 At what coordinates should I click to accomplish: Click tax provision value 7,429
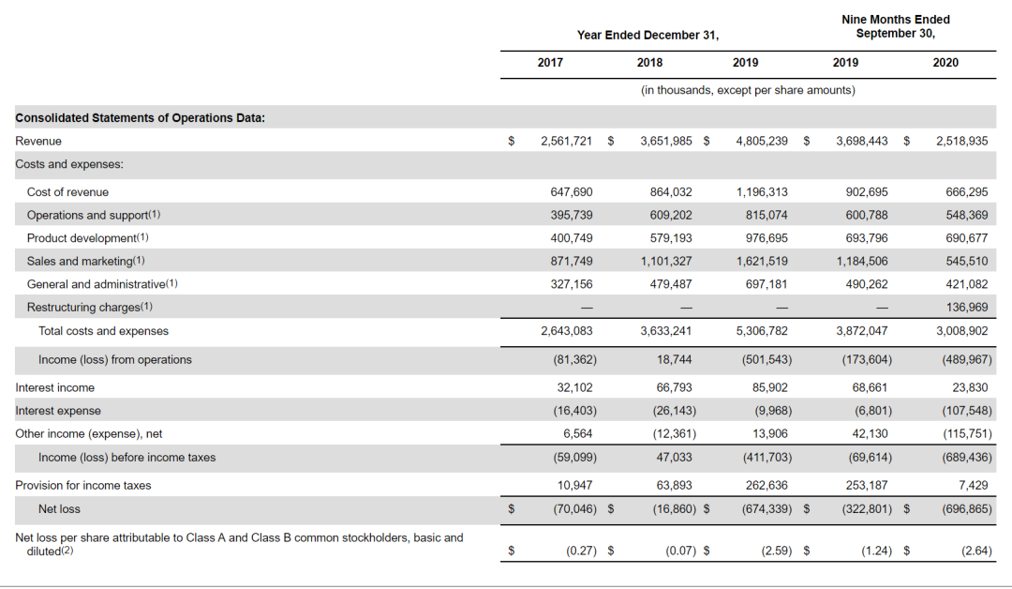click(x=974, y=485)
